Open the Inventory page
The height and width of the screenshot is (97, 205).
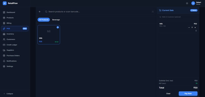pyautogui.click(x=15, y=34)
